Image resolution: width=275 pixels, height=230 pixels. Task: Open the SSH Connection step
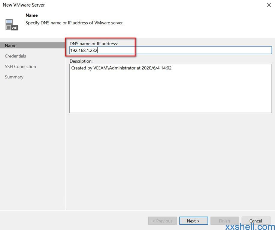click(x=20, y=66)
